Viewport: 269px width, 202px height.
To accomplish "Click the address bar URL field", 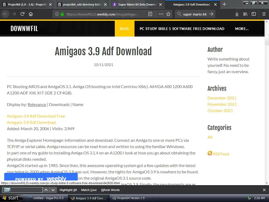I will (x=102, y=14).
